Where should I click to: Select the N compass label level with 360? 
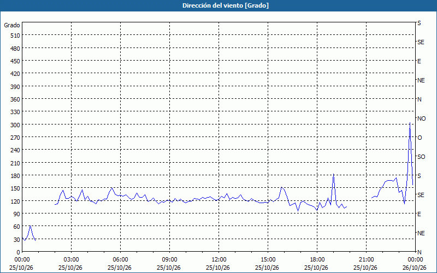tap(419, 99)
